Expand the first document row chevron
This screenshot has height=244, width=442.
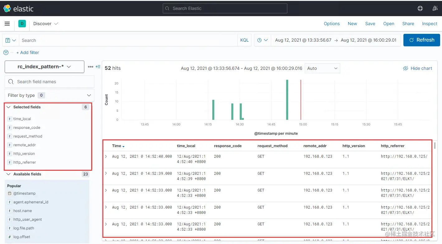coord(106,156)
